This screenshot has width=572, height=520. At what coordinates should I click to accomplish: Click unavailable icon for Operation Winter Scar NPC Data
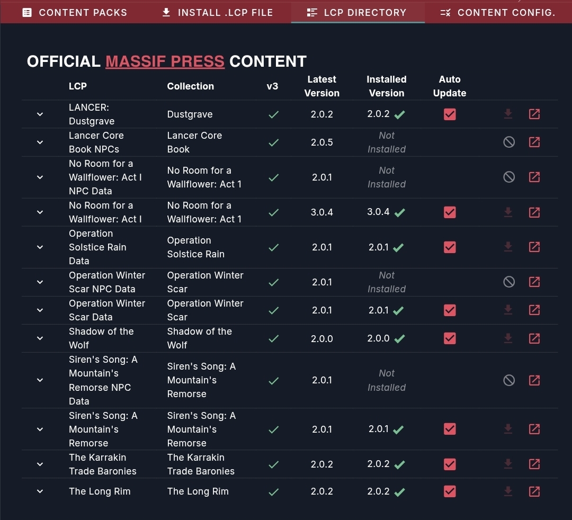509,282
